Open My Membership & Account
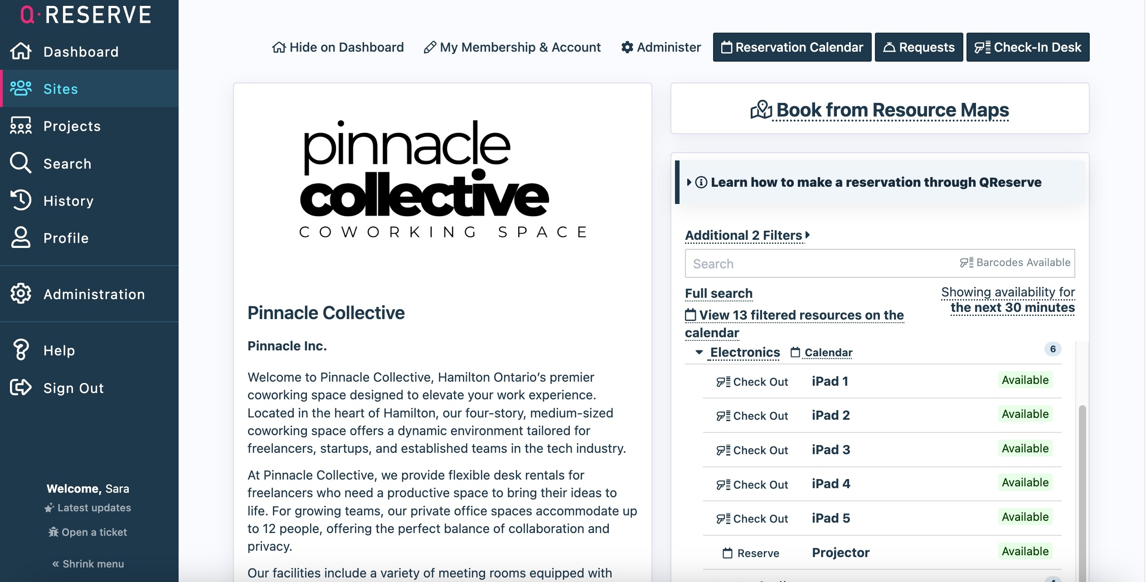This screenshot has height=582, width=1146. 512,47
